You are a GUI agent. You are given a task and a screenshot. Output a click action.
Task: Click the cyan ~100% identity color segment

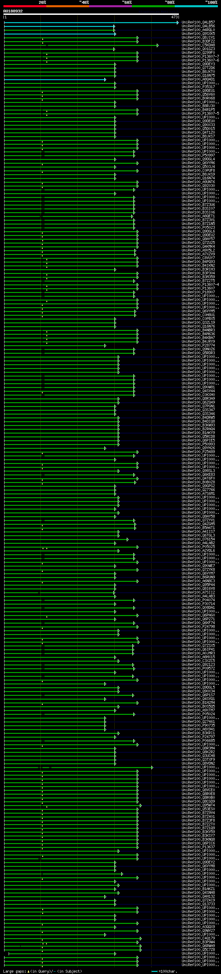point(196,6)
